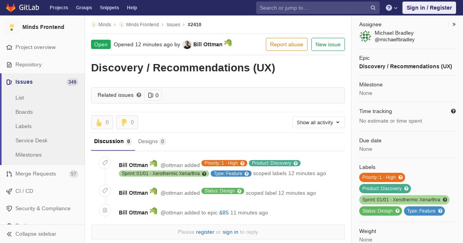Switch to the Designs tab

pyautogui.click(x=152, y=142)
